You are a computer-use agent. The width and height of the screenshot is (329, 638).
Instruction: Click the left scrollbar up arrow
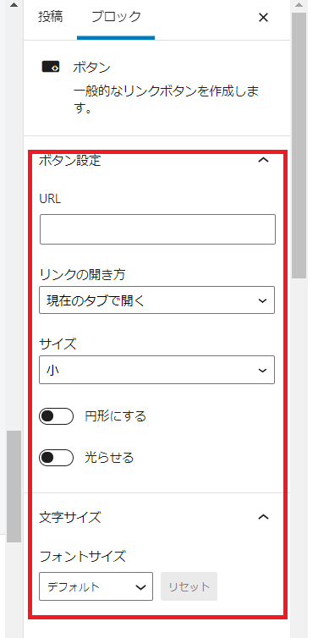(x=14, y=5)
